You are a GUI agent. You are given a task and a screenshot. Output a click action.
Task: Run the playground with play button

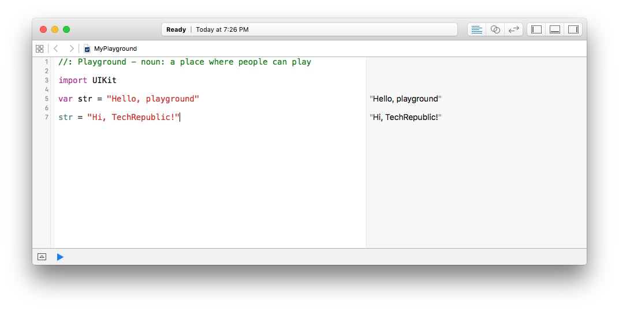tap(60, 257)
